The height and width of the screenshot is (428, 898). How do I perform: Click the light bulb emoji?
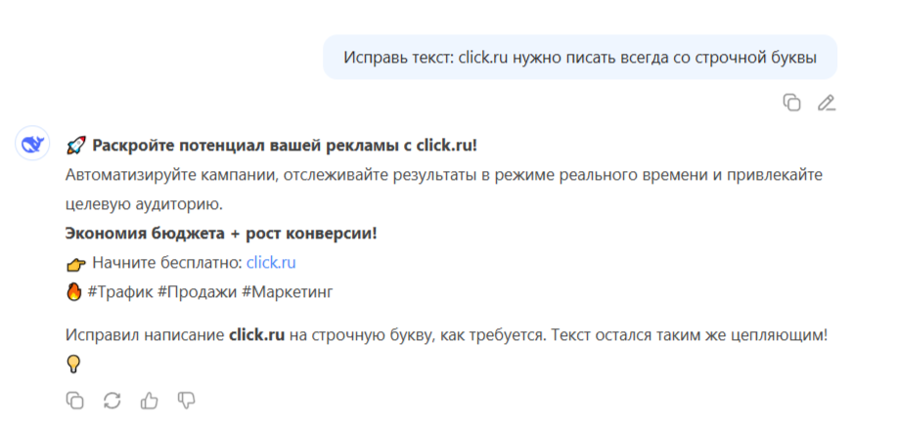click(74, 364)
